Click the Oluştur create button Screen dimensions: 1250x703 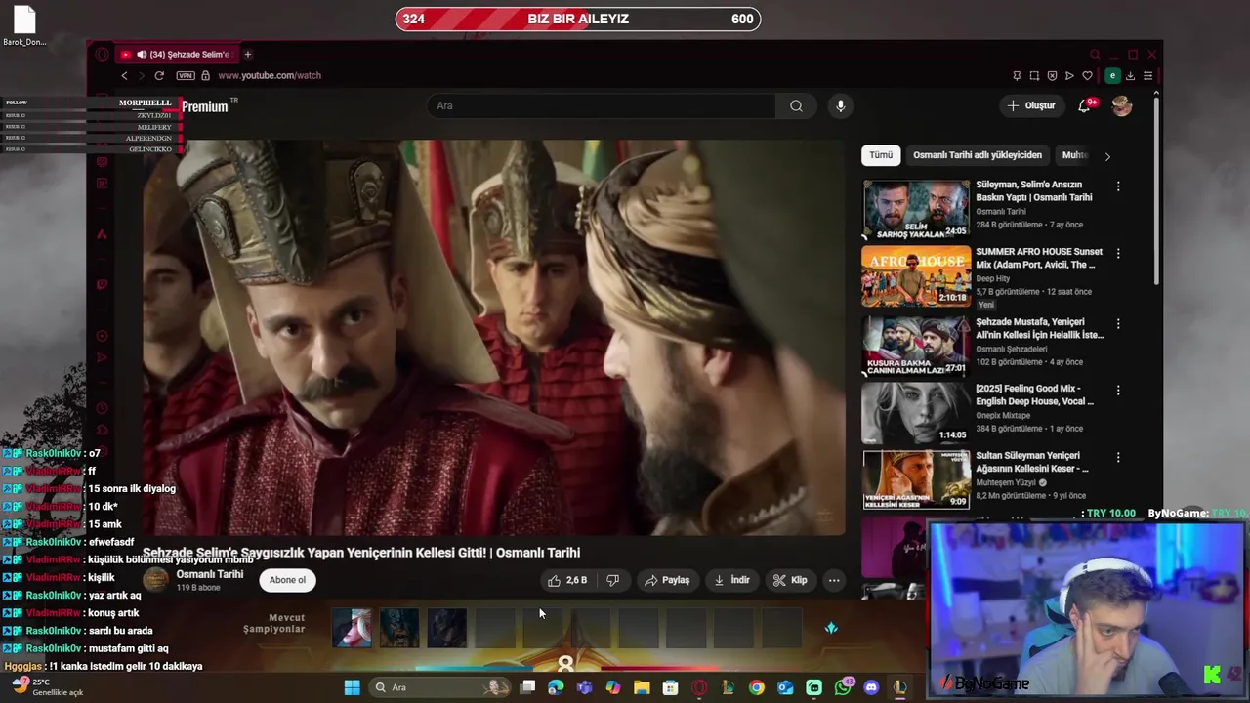(x=1031, y=105)
